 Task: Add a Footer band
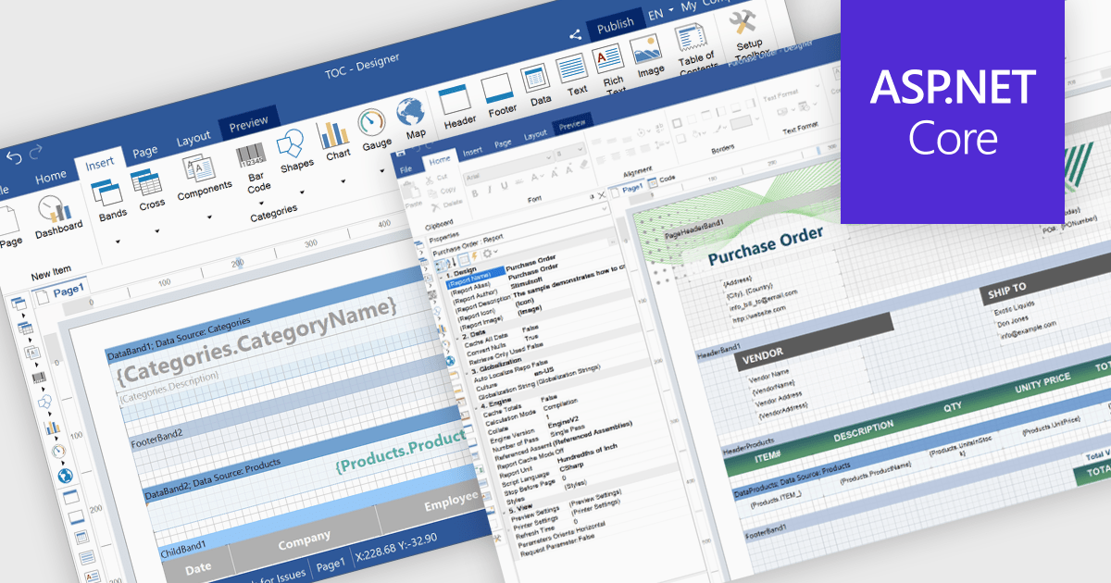tap(500, 95)
